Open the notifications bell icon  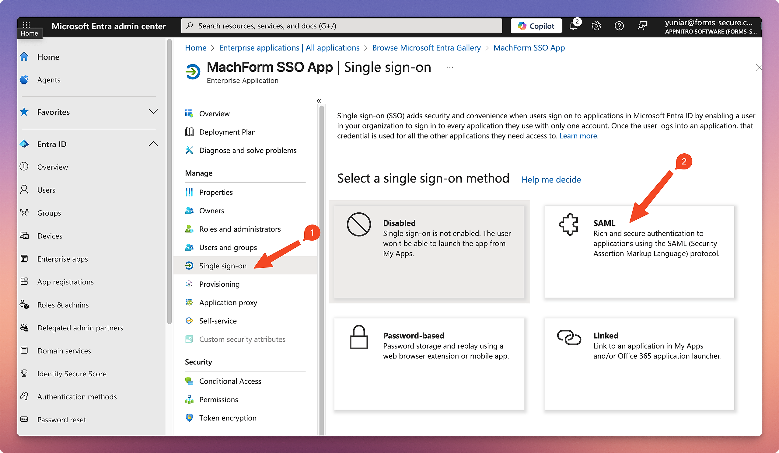[x=573, y=26]
